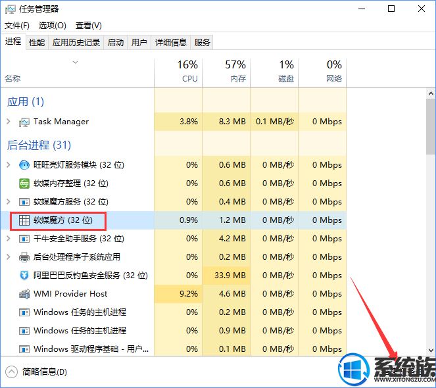Screen dimensions: 436x388
Task: Expand the 后台处理程序子系统应用 process group
Action: pos(9,256)
